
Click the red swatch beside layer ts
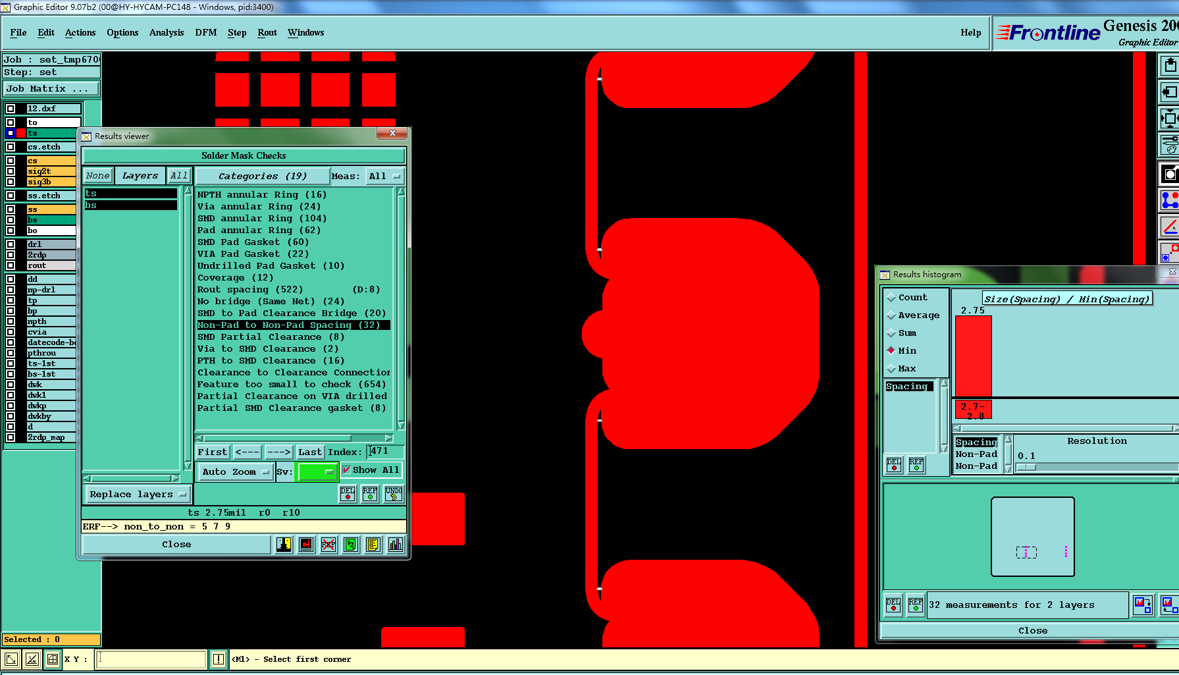point(21,133)
